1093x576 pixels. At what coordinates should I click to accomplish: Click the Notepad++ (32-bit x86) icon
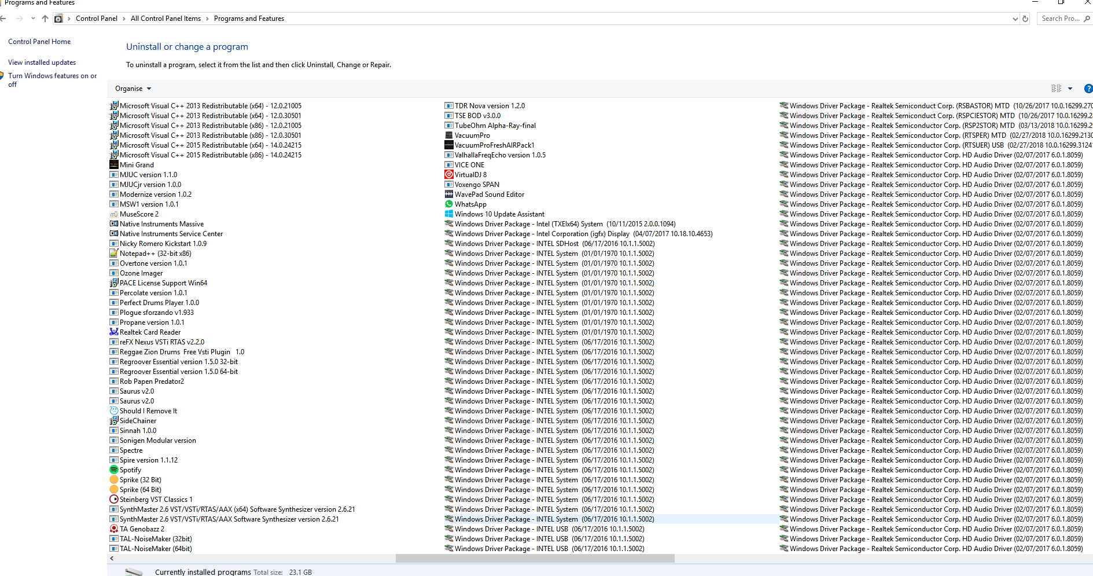click(114, 253)
